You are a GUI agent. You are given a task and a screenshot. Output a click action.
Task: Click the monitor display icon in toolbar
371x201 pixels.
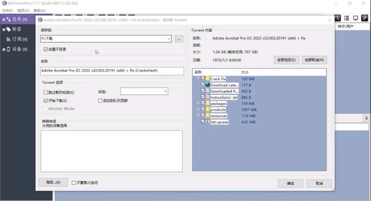click(355, 18)
